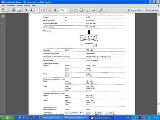This screenshot has height=120, width=160.
Task: Switch to read mode view
Action: (101, 10)
